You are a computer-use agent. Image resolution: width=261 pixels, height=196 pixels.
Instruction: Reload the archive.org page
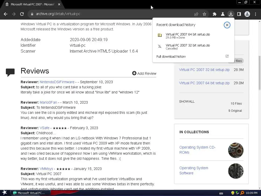tap(22, 14)
